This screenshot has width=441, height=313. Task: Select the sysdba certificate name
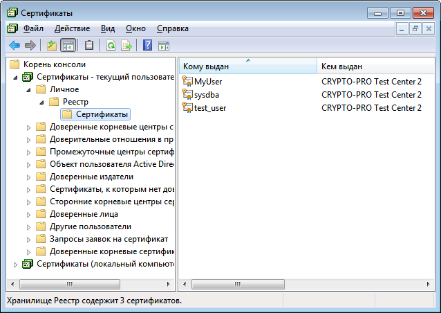pyautogui.click(x=207, y=95)
